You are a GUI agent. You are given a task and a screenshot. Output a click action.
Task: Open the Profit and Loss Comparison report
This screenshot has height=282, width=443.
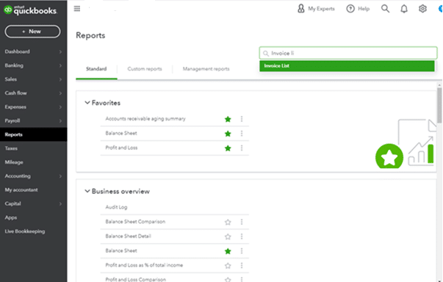click(x=136, y=280)
